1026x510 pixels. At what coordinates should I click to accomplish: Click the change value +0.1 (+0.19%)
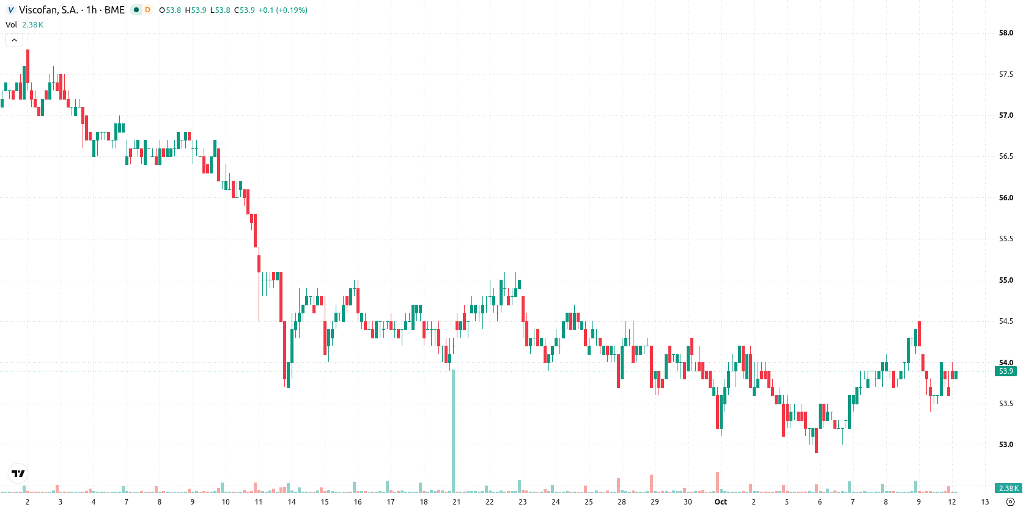point(283,10)
